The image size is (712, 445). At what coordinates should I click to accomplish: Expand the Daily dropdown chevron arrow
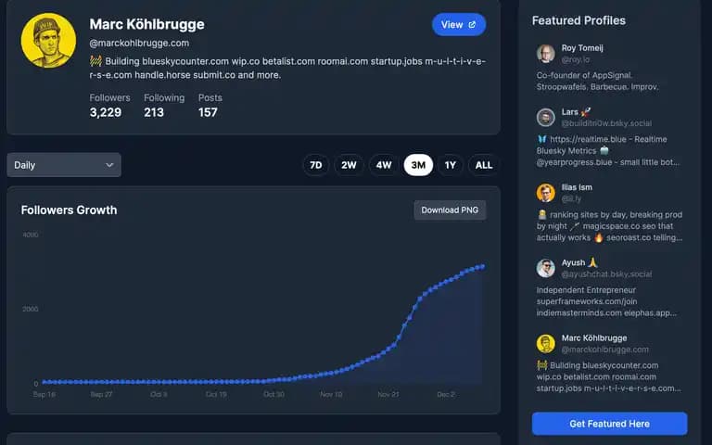click(x=109, y=165)
